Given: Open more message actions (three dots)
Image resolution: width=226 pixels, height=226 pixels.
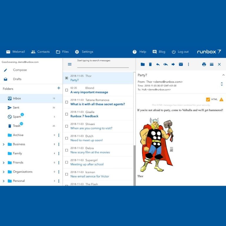Looking at the screenshot, I should click(x=188, y=64).
